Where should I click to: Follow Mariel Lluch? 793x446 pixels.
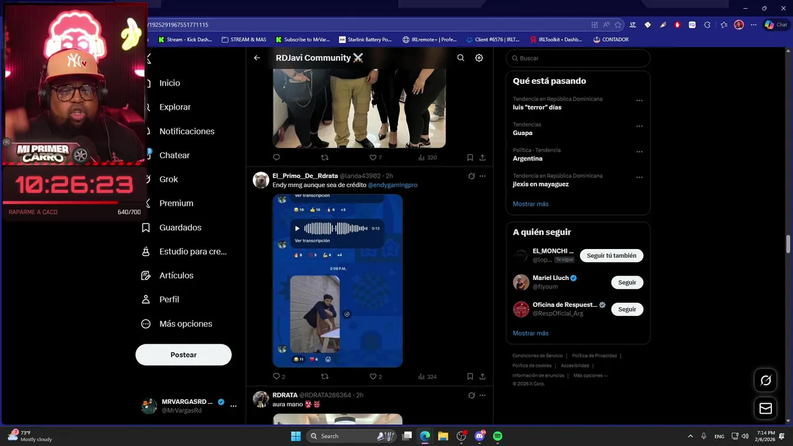coord(627,282)
